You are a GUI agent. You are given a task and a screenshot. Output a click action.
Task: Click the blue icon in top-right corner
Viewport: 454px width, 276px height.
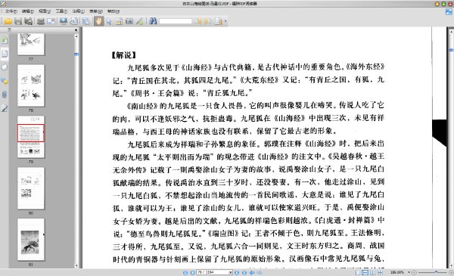[449, 11]
